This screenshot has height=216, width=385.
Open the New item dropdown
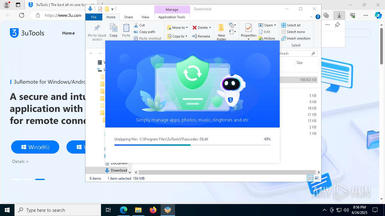pos(233,25)
